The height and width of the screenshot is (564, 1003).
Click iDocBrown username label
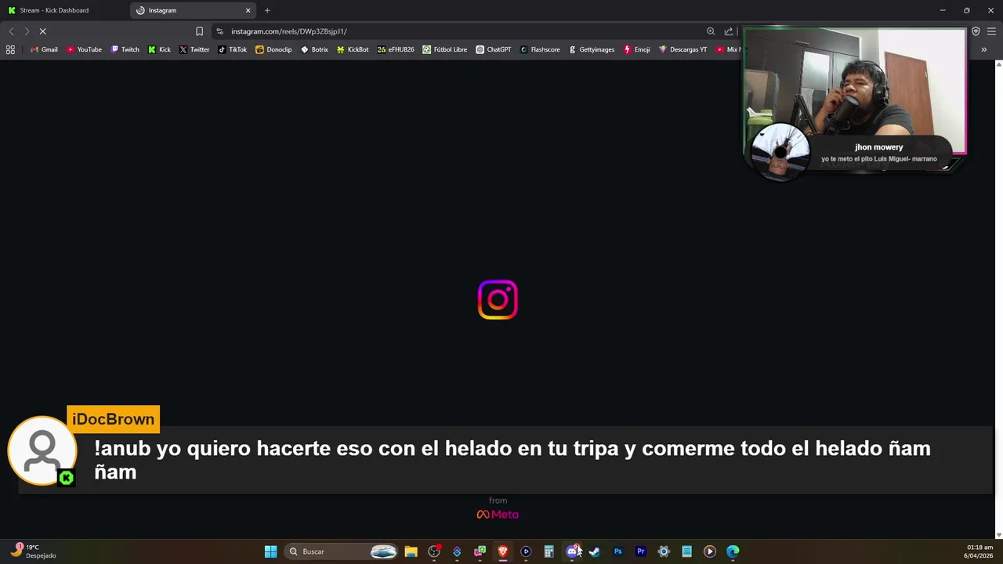pos(114,419)
